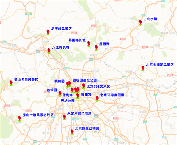Click the 北京野生动物园 location pin
The width and height of the screenshot is (177, 145).
click(x=72, y=132)
